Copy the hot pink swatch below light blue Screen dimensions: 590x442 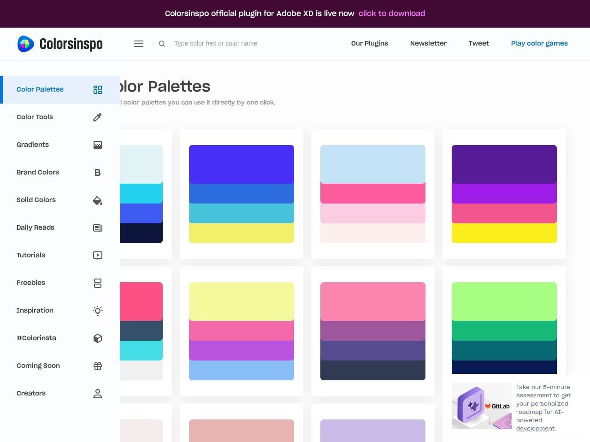[373, 193]
